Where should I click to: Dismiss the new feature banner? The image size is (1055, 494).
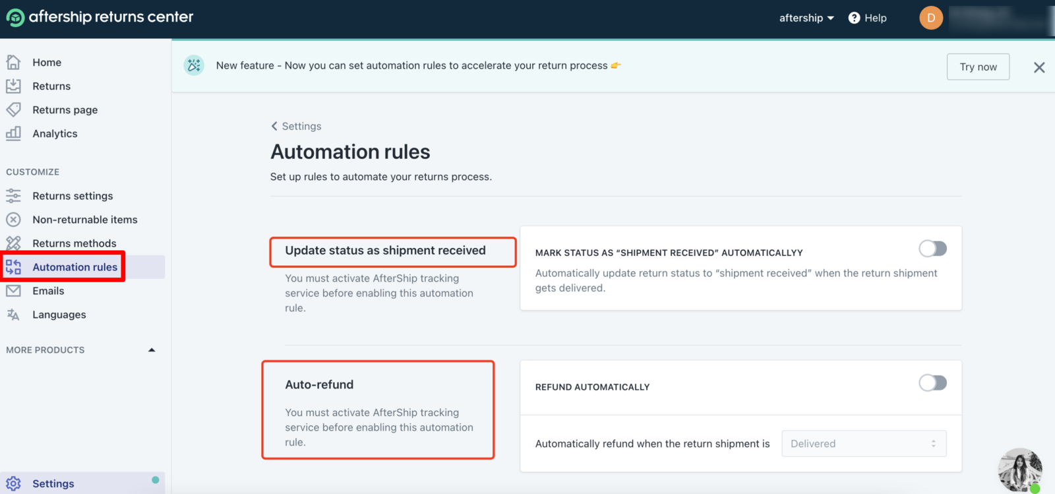point(1039,67)
